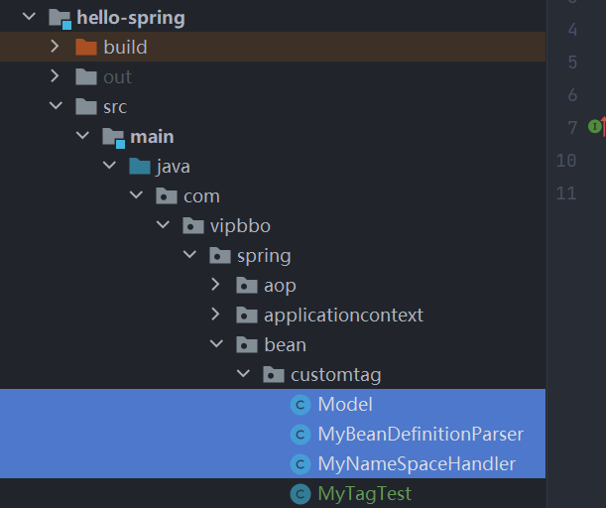
Task: Click the MyBeanDefinitionParser class icon
Action: click(300, 435)
